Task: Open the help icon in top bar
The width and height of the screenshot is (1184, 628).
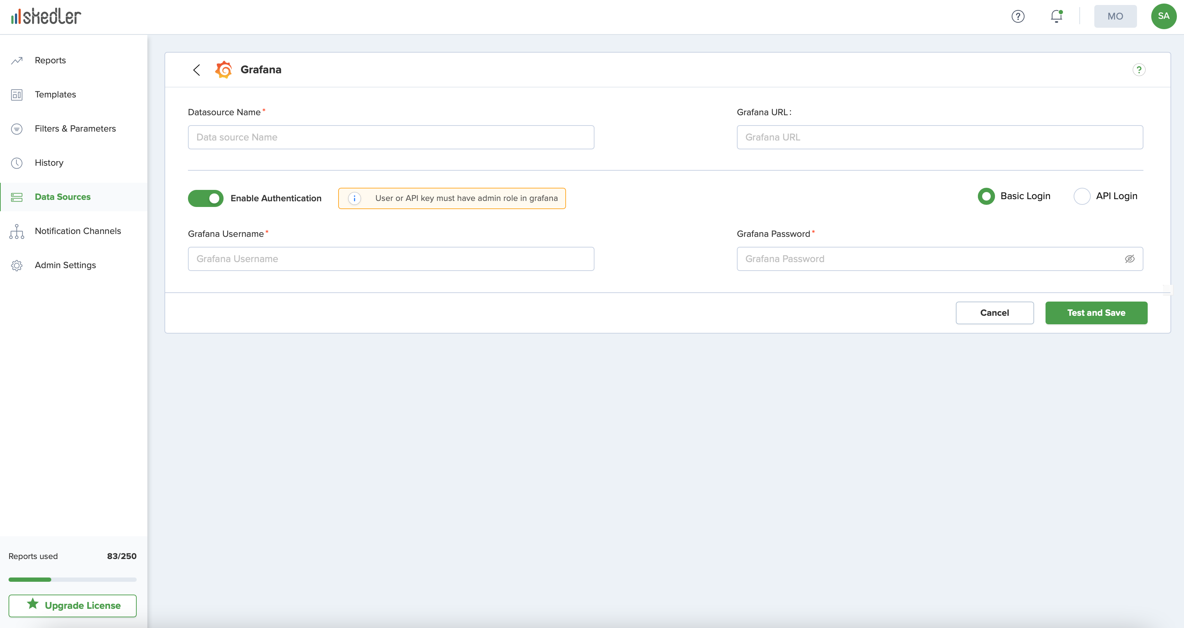Action: tap(1018, 16)
